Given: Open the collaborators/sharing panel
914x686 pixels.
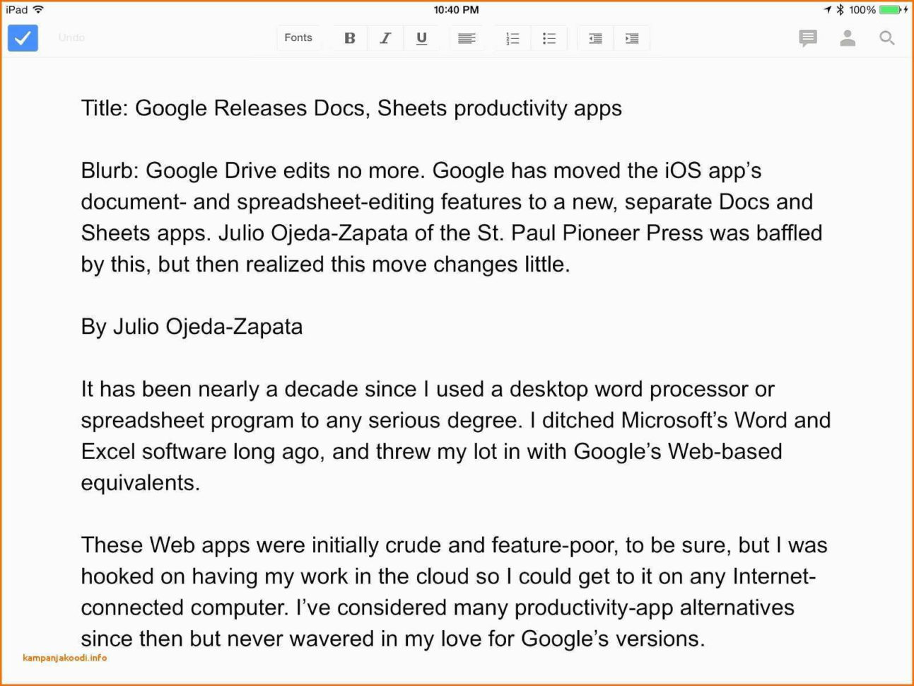Looking at the screenshot, I should [848, 38].
